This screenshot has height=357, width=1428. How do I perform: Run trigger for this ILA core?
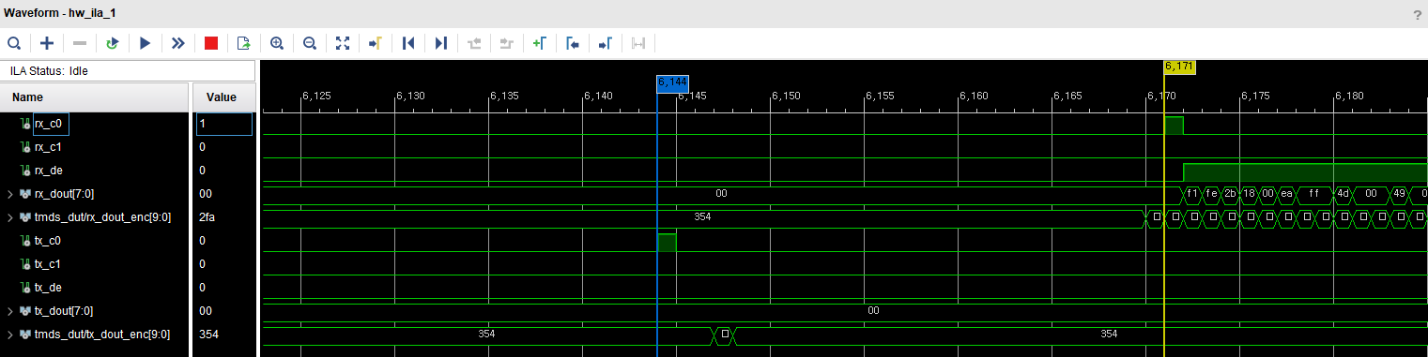146,43
